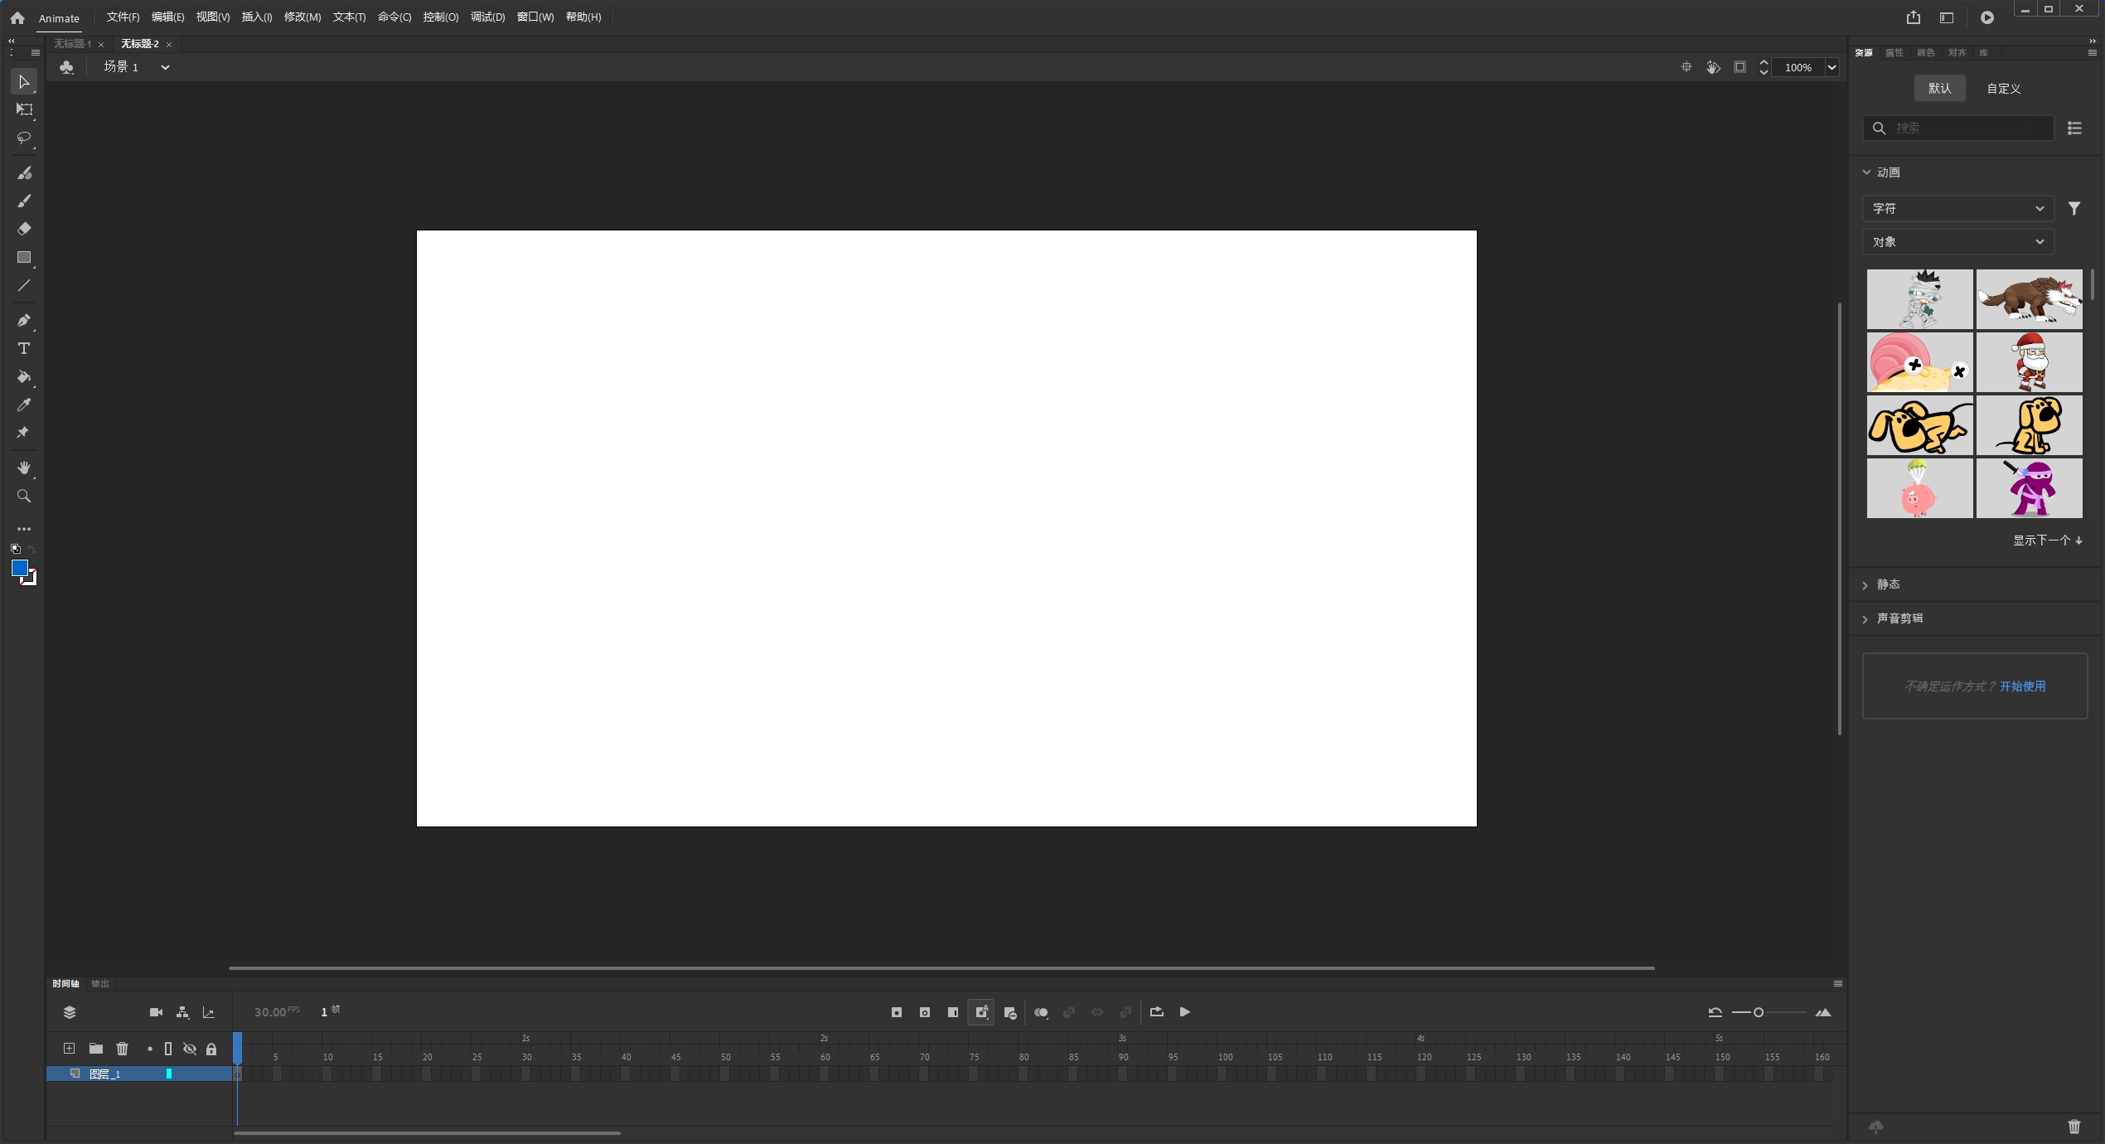2105x1144 pixels.
Task: Toggle hide all layers eye icon
Action: point(190,1049)
